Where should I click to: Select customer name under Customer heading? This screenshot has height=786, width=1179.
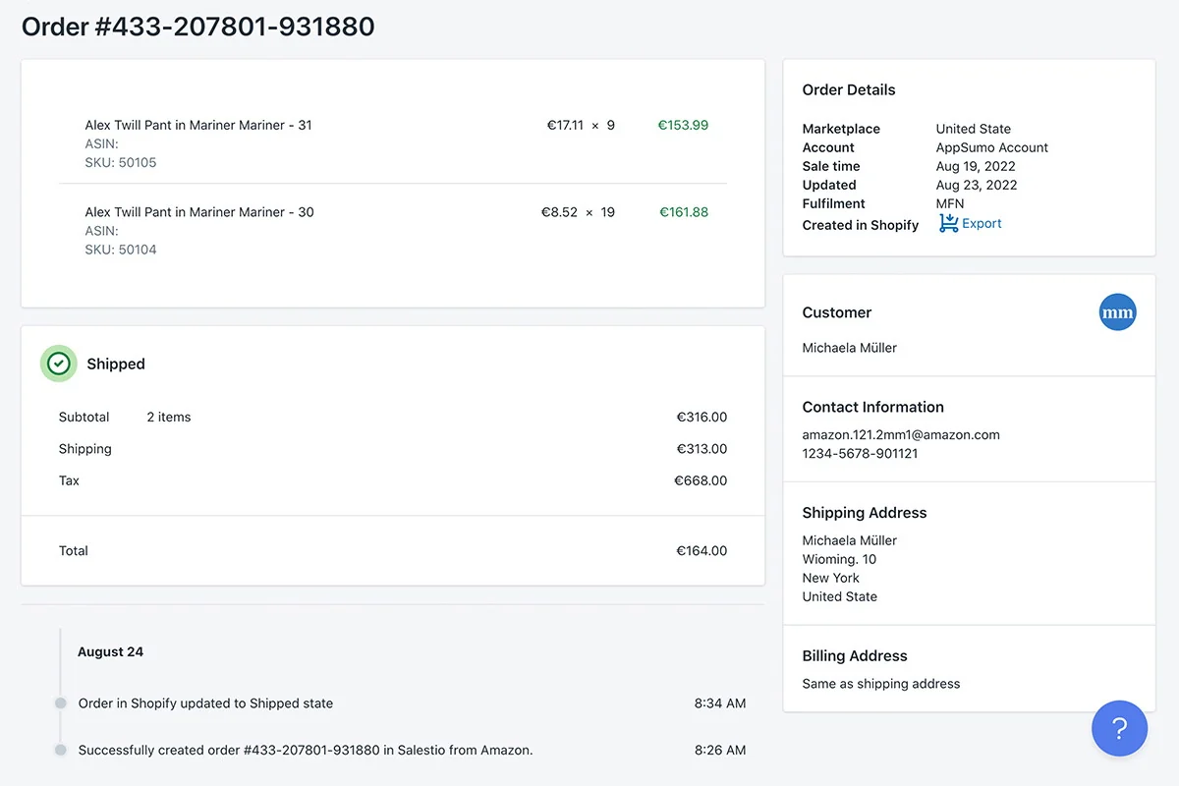pos(850,348)
